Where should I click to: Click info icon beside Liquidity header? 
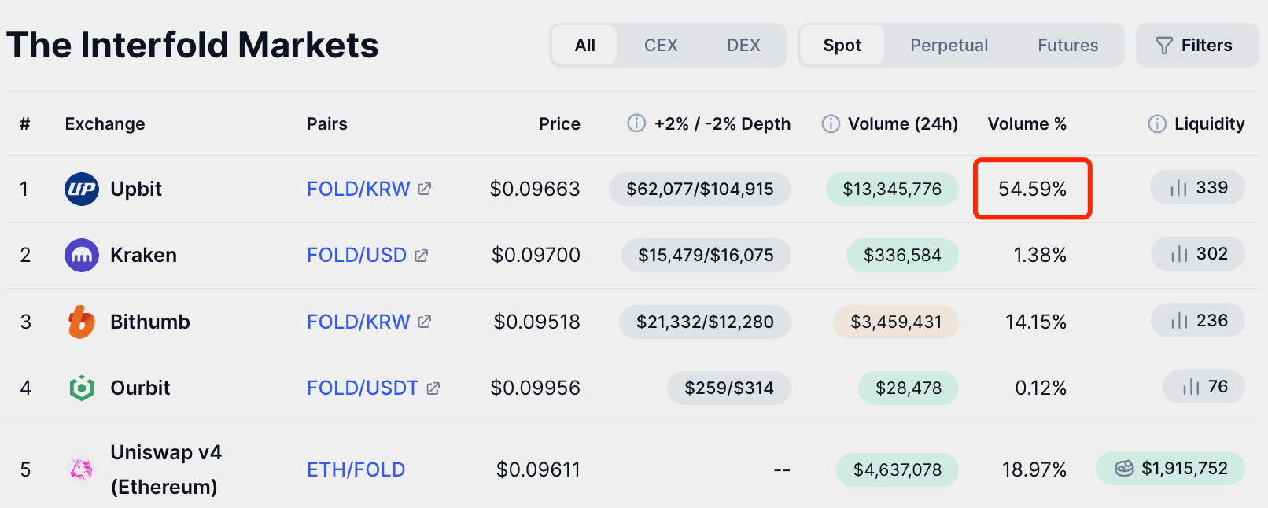pos(1157,123)
